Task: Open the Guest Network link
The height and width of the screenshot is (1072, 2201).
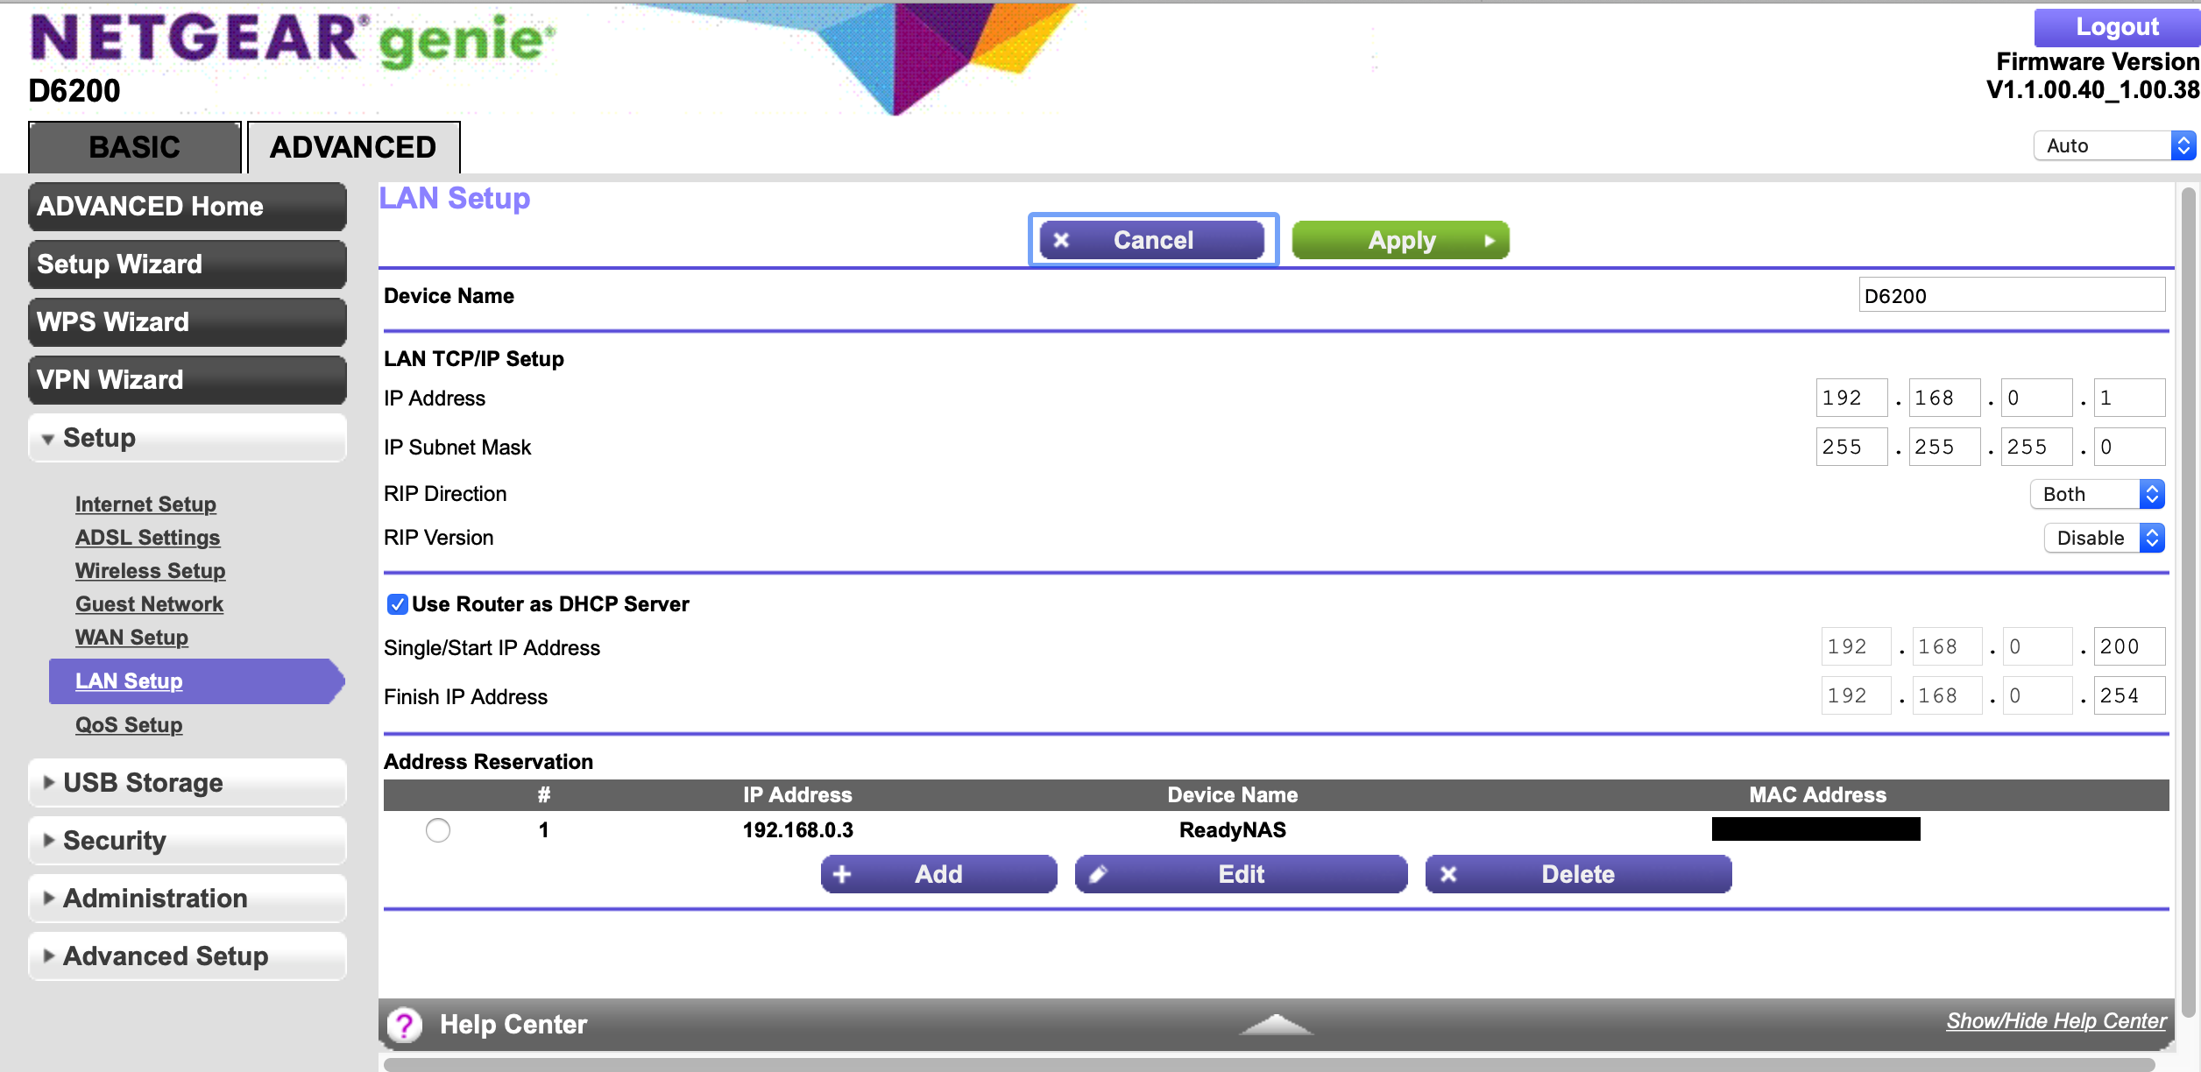Action: (149, 604)
